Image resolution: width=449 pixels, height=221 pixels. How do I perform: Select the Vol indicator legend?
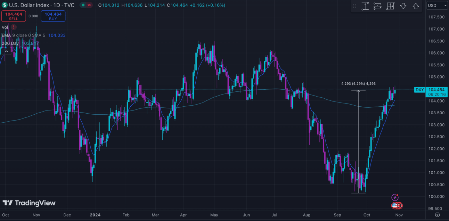pos(5,27)
